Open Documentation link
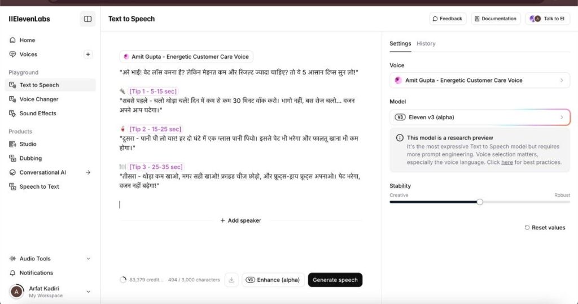 pyautogui.click(x=496, y=19)
